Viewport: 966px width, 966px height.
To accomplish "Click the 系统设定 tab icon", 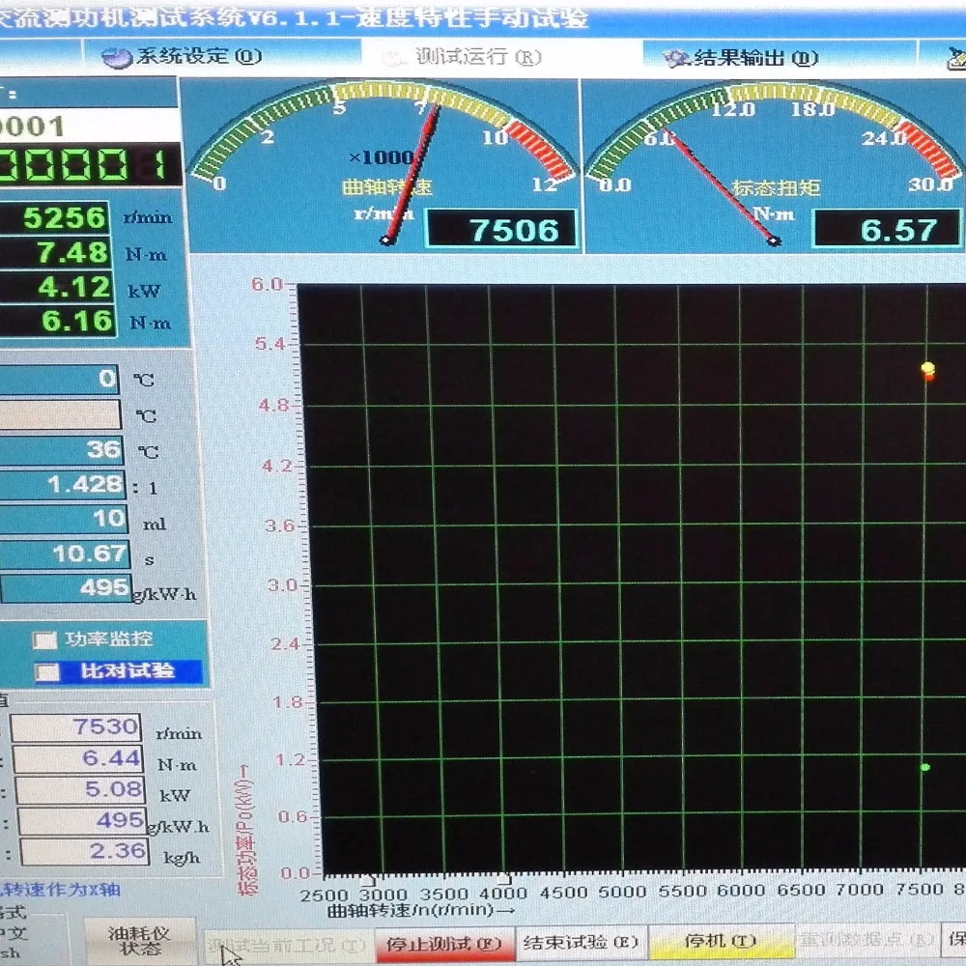I will (117, 58).
